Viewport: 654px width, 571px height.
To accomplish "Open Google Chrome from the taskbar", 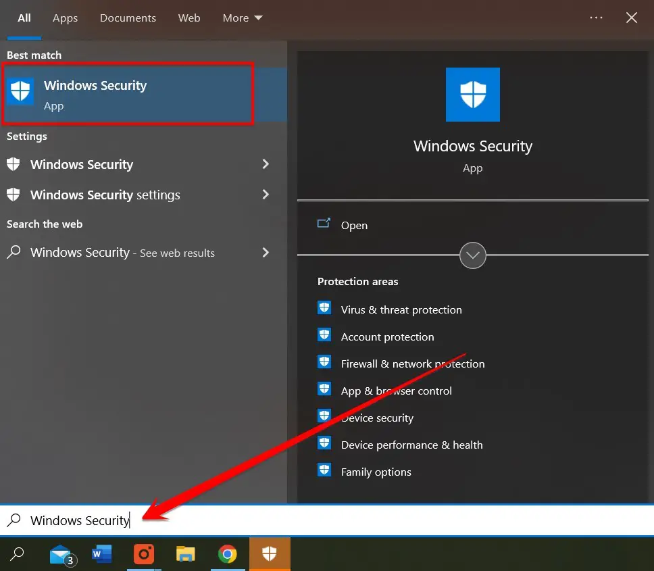I will pyautogui.click(x=227, y=554).
